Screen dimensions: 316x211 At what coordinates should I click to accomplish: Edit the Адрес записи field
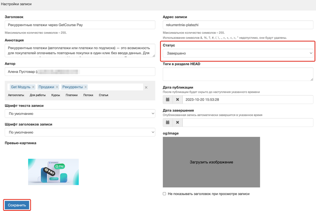tap(238, 25)
